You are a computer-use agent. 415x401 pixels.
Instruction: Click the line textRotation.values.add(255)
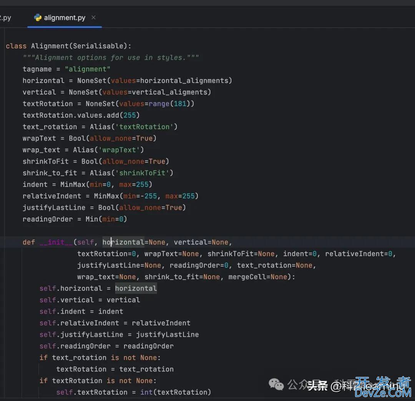(81, 115)
